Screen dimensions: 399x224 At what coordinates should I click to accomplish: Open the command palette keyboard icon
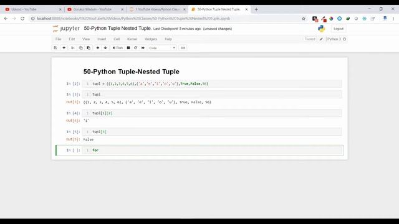coord(183,48)
